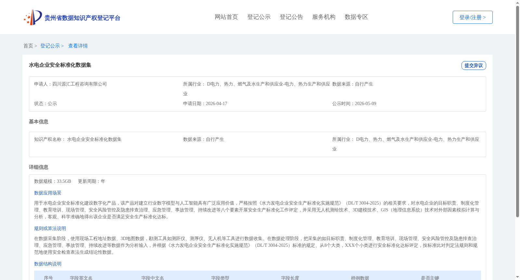This screenshot has height=280, width=520.
Task: Click the vertical page scrollbar
Action: click(517, 111)
